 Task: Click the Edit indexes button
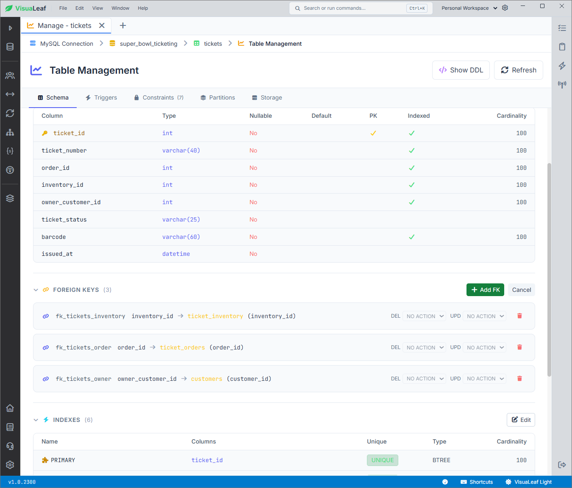[521, 420]
